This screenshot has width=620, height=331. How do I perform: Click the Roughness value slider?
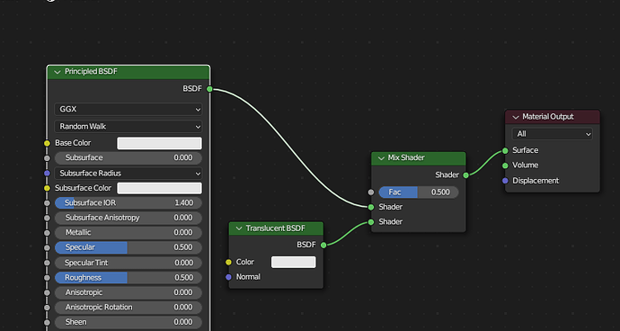point(128,278)
